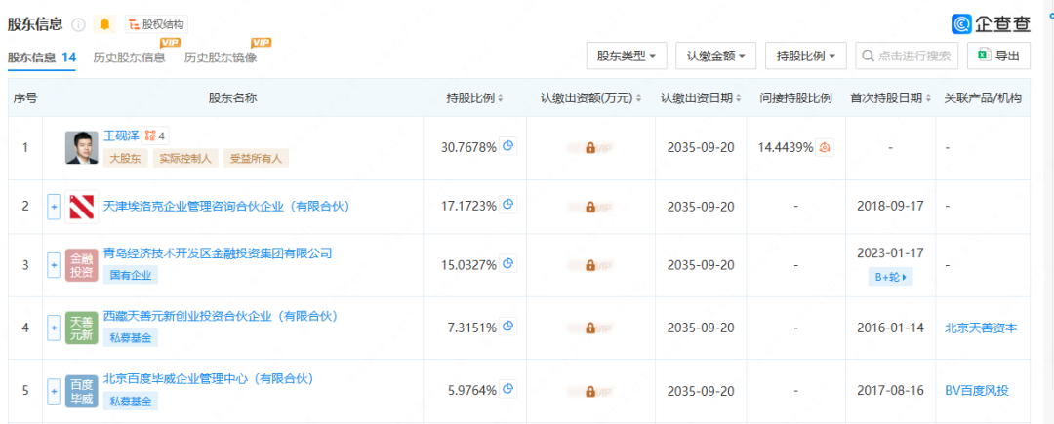The width and height of the screenshot is (1054, 424).
Task: Click the 实际控制人 tag
Action: point(185,158)
